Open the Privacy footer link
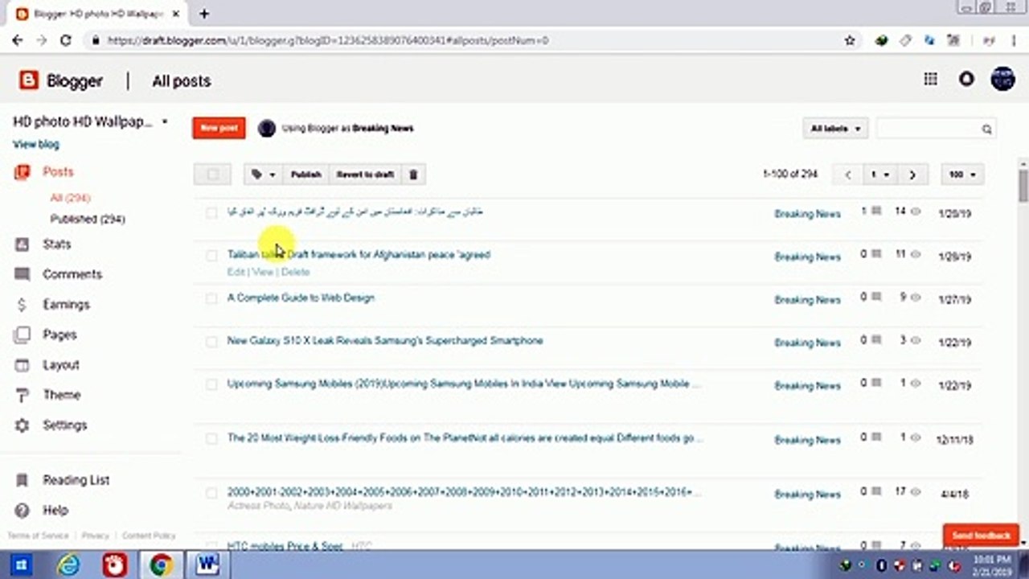 point(95,536)
